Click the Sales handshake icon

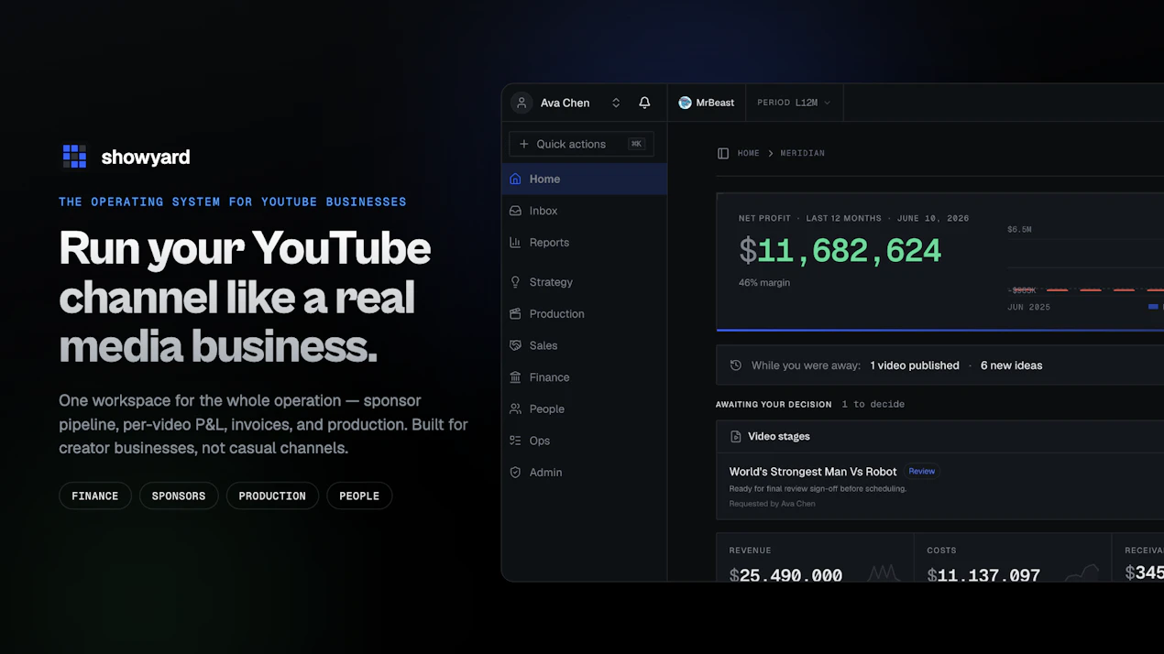[515, 345]
